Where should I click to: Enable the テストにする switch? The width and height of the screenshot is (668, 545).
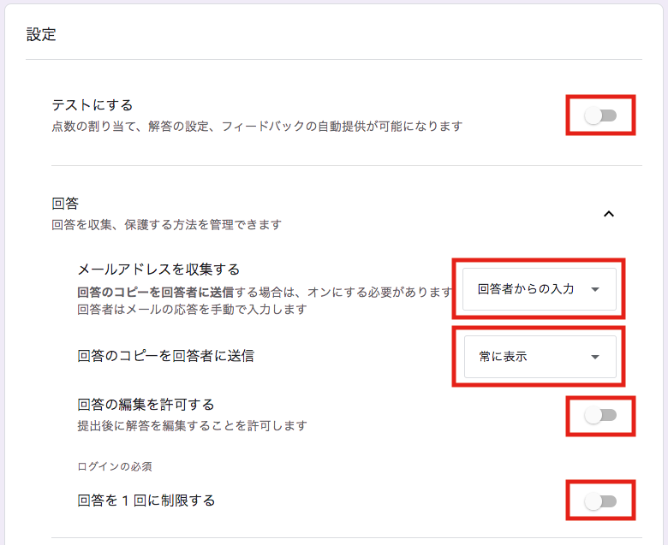tap(600, 116)
